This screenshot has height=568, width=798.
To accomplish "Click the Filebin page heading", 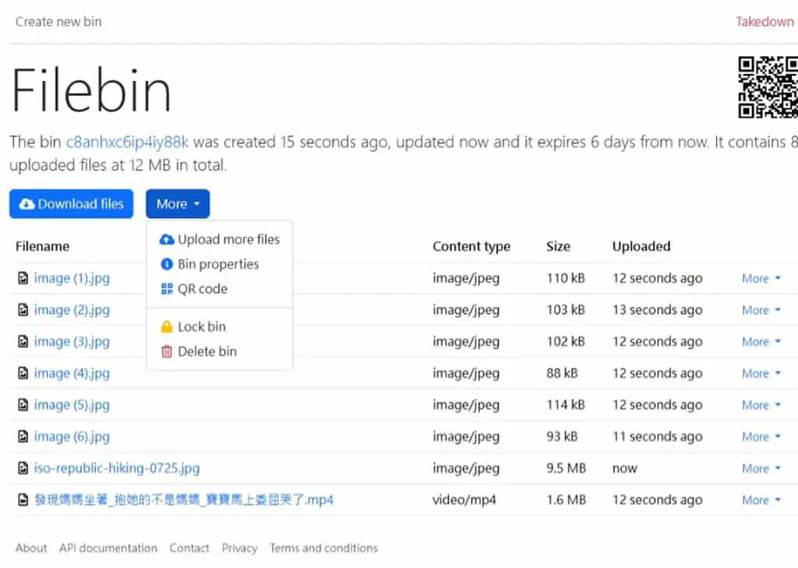I will click(x=91, y=90).
